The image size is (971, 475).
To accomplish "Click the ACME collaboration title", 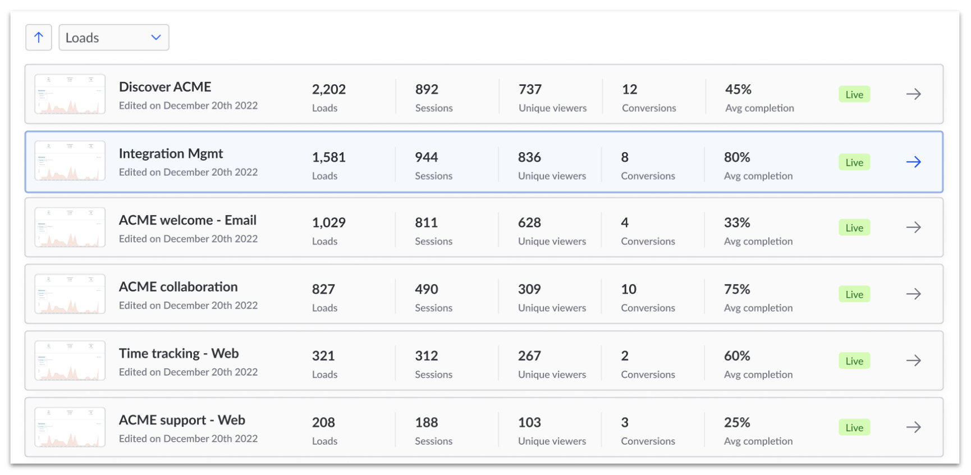I will (x=178, y=287).
